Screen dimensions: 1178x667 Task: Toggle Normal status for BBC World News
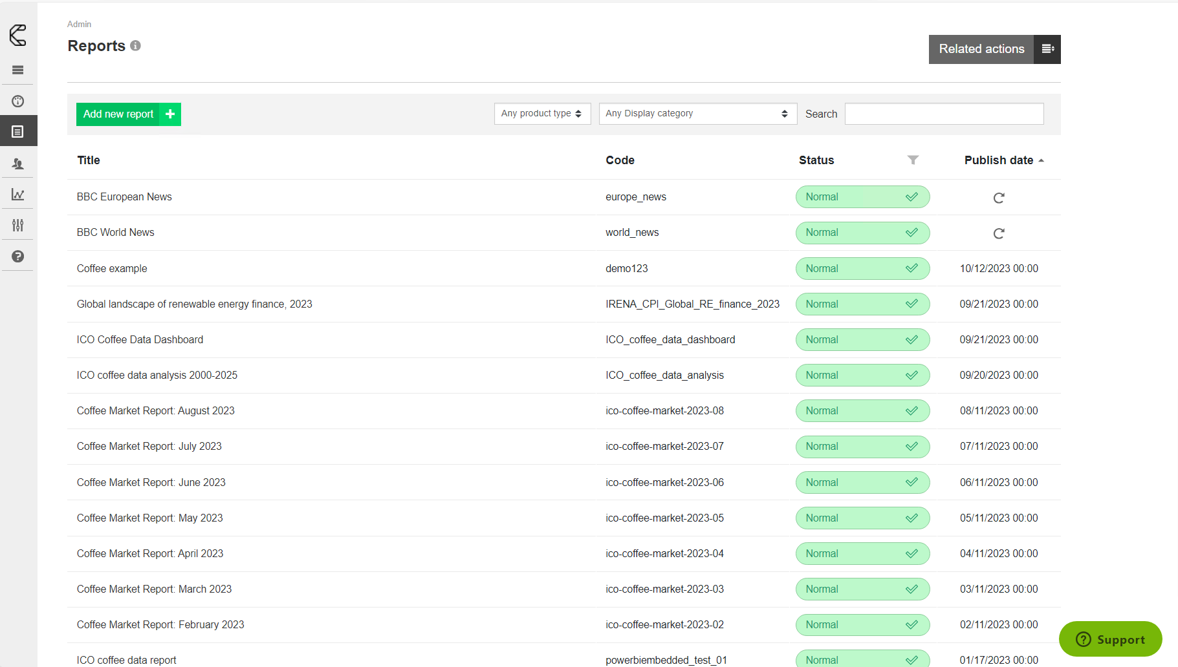coord(862,233)
